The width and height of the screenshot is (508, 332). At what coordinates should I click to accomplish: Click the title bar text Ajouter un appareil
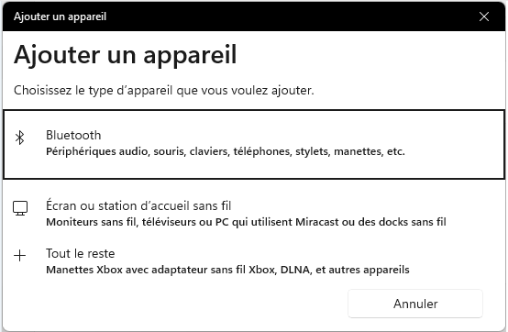60,17
